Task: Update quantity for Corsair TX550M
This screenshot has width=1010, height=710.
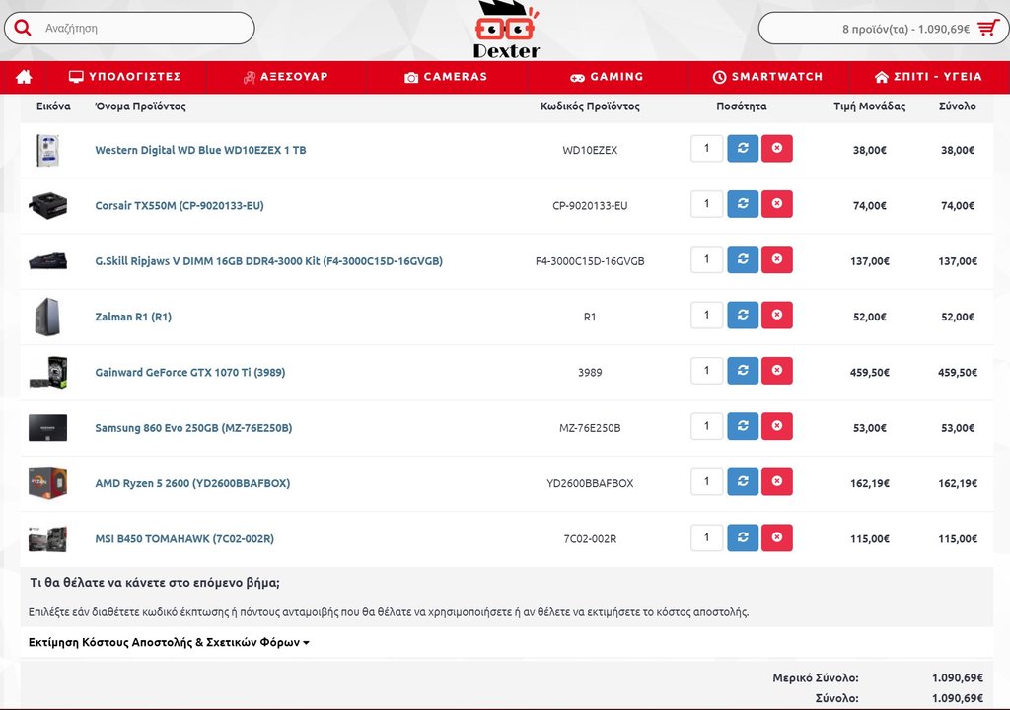Action: pyautogui.click(x=743, y=203)
